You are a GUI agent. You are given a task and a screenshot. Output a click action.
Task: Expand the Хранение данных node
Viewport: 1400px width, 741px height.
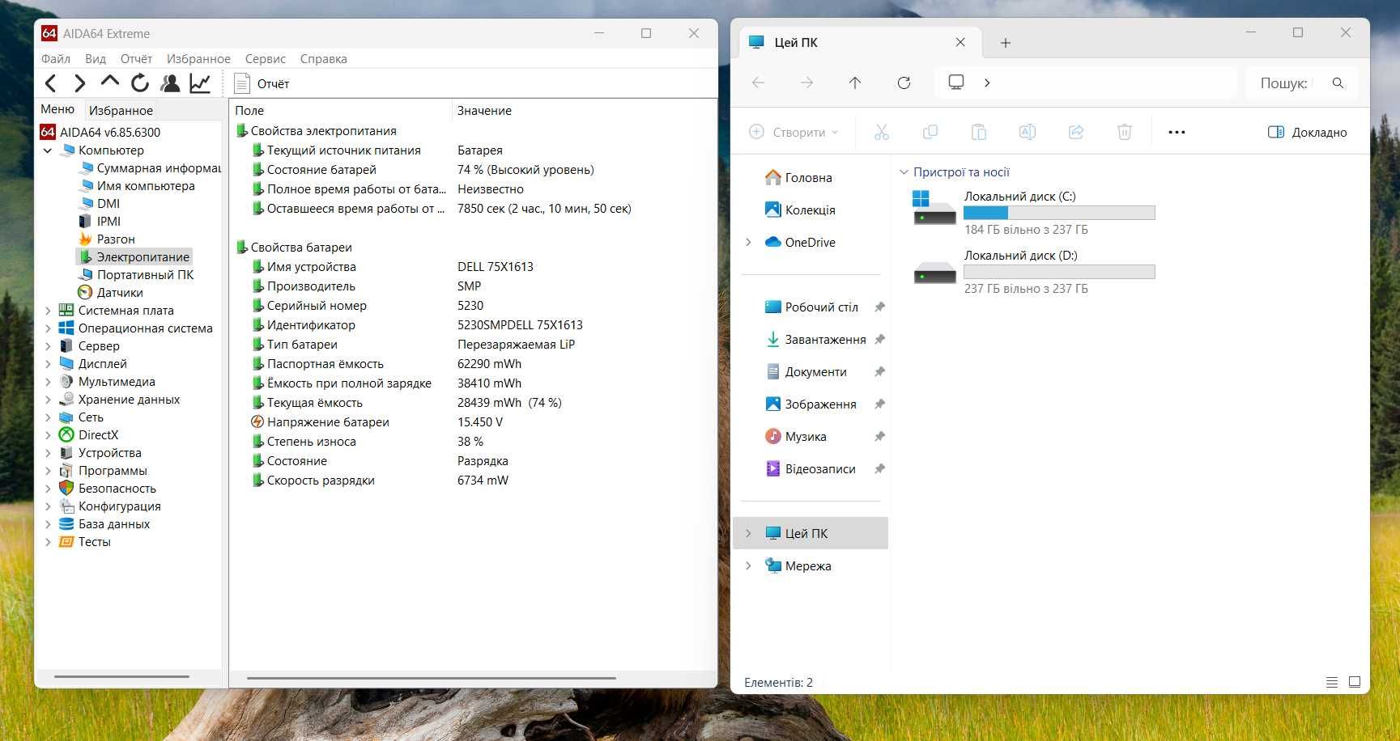pyautogui.click(x=48, y=400)
